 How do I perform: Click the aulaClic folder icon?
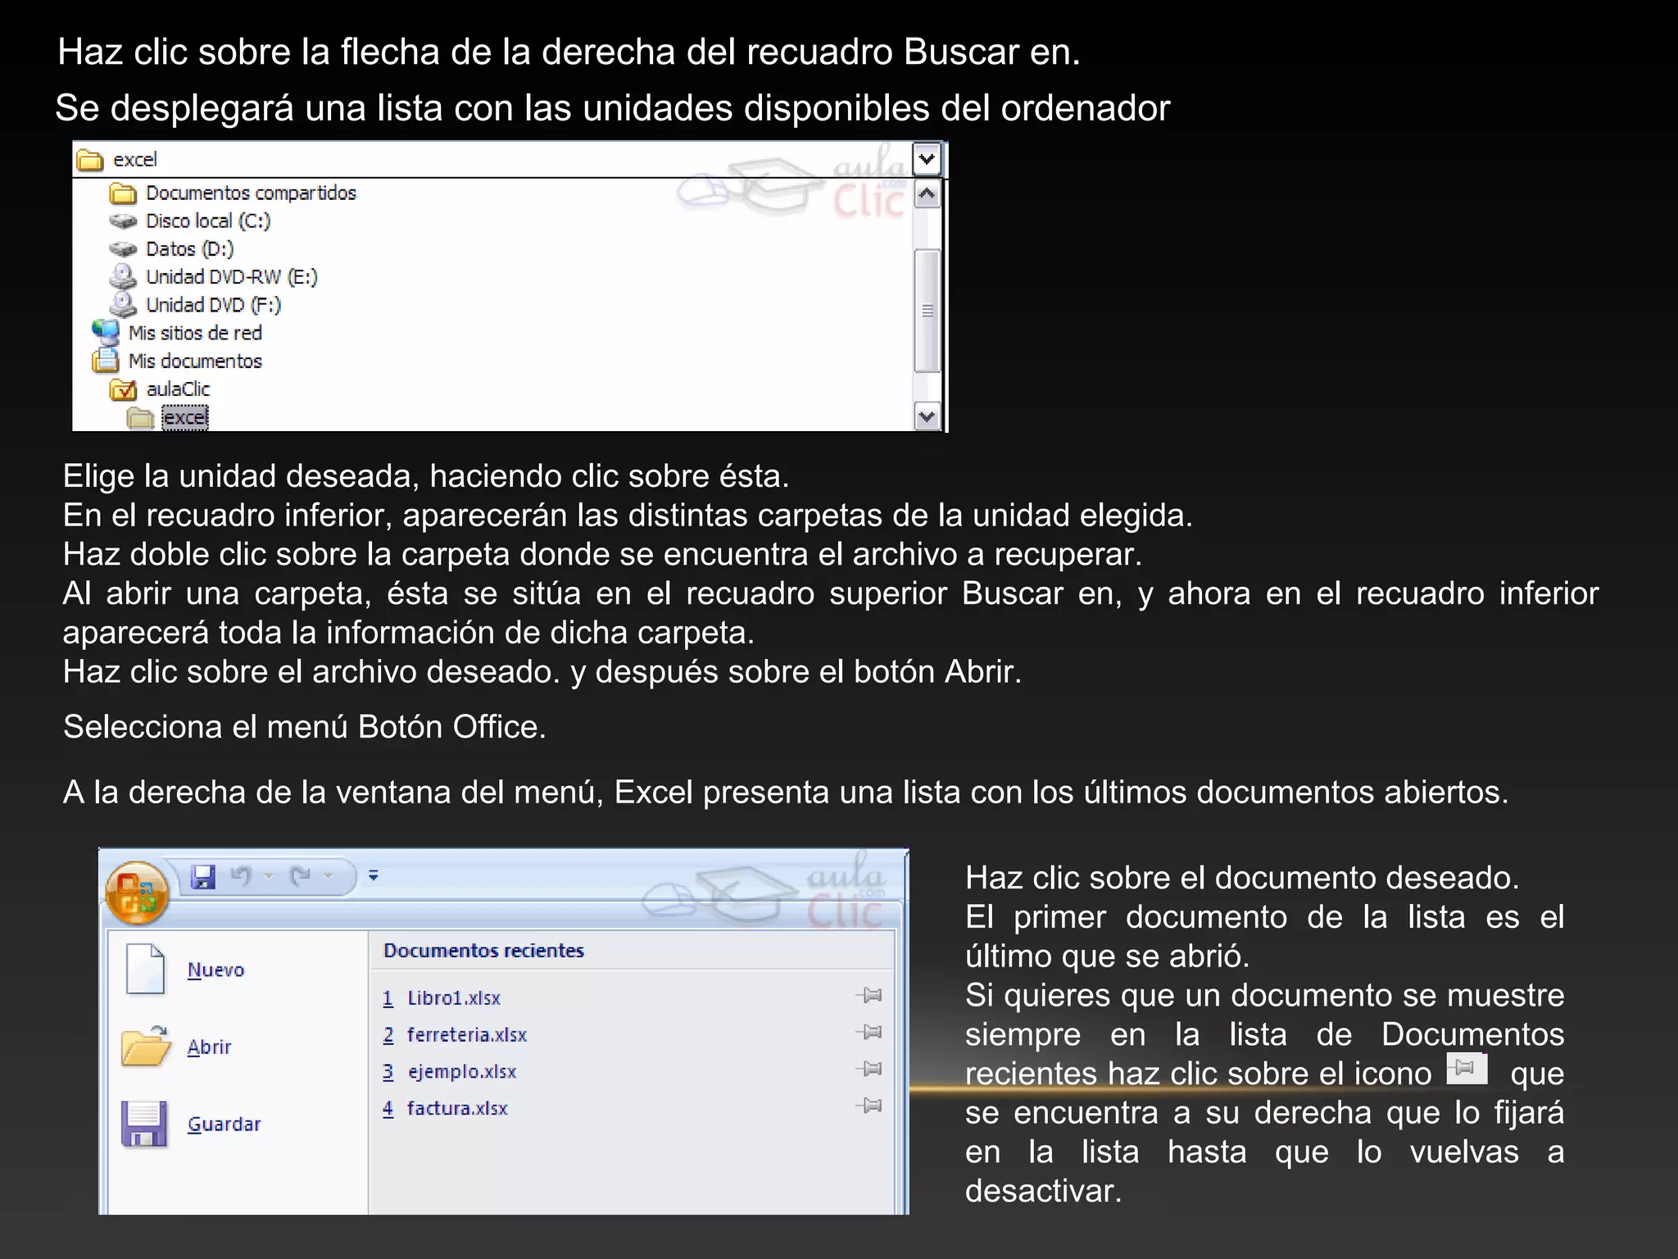pyautogui.click(x=123, y=389)
